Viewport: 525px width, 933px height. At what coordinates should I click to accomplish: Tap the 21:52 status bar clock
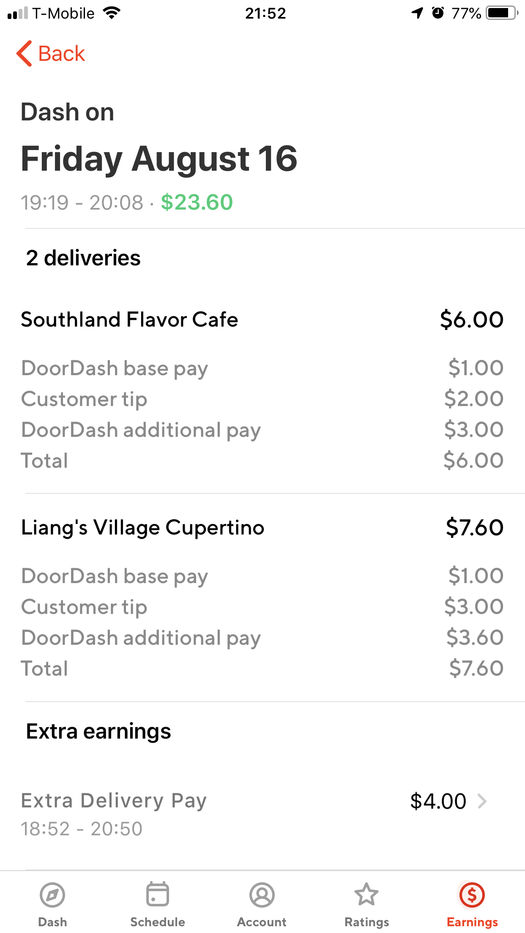(x=265, y=13)
